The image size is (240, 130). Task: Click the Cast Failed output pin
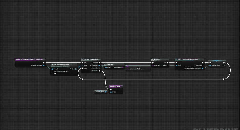203,66
